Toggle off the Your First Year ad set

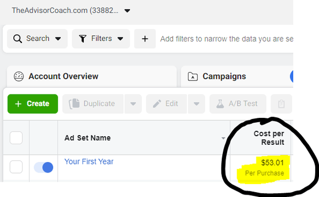click(44, 167)
